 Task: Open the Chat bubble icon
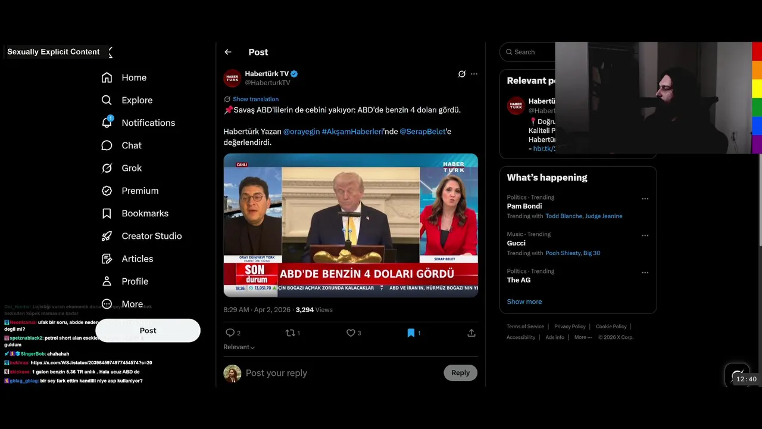[x=107, y=145]
